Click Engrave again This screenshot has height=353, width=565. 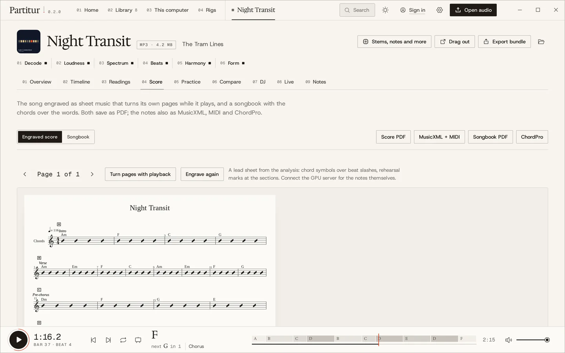[202, 174]
